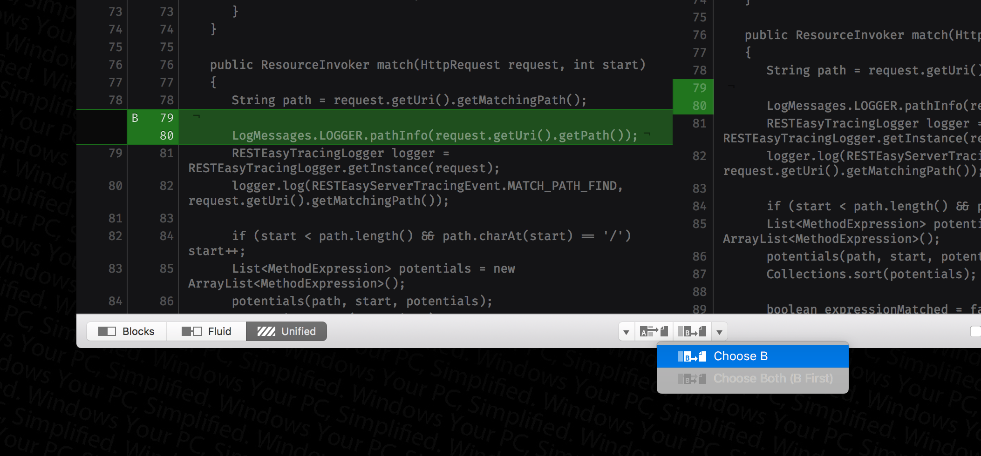This screenshot has width=981, height=456.
Task: Switch to the Blocks view layout
Action: tap(126, 331)
